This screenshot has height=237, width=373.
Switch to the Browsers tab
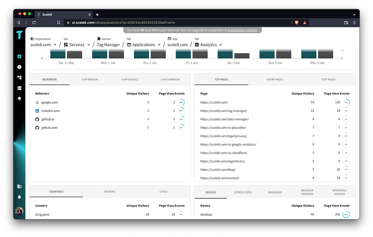tap(275, 192)
